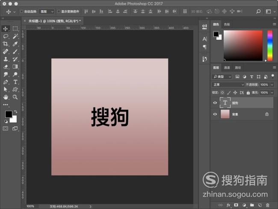Reset to default foreground and background colors
The height and width of the screenshot is (209, 278).
[6, 122]
